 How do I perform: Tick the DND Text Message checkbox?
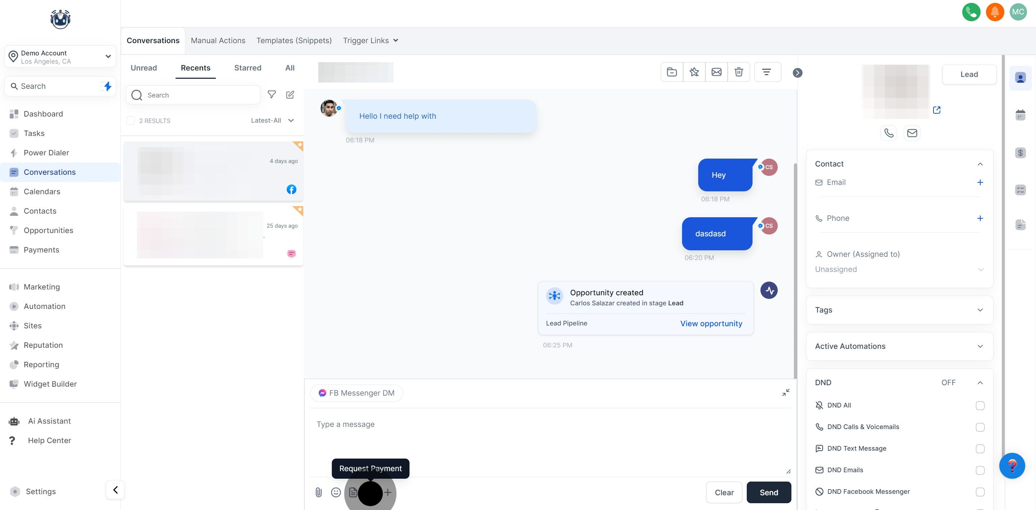(x=980, y=448)
